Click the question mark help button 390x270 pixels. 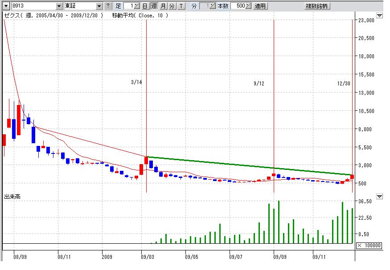[x=108, y=6]
